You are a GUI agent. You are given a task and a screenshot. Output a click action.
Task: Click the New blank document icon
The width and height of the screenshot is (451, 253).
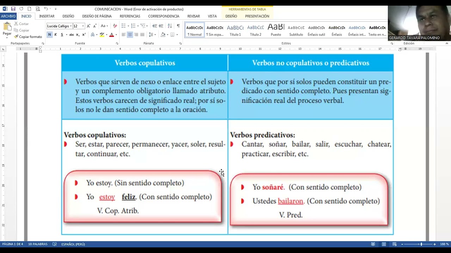tap(29, 9)
